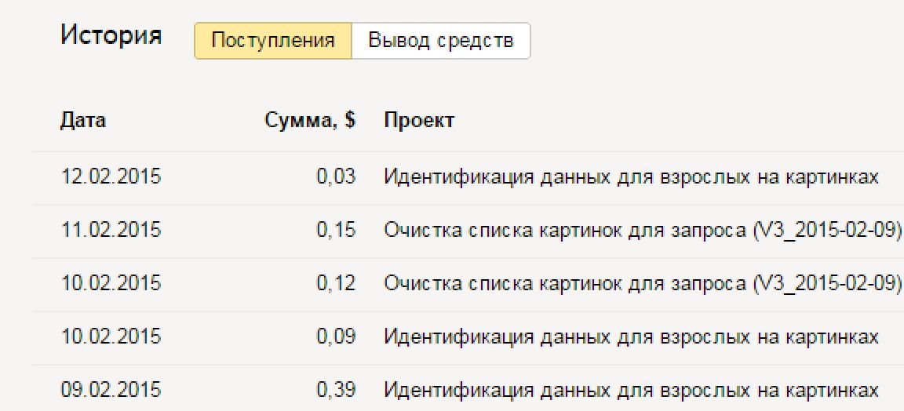Click the 0,15 amount
Viewport: 904px width, 411px height.
[x=336, y=230]
